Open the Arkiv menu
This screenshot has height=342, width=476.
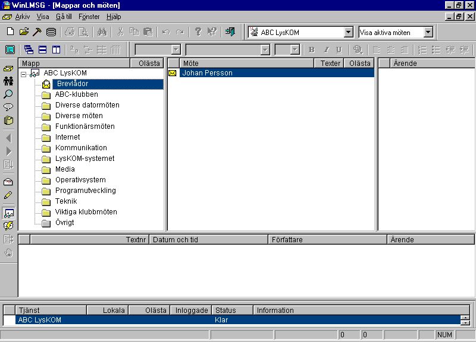tap(23, 17)
